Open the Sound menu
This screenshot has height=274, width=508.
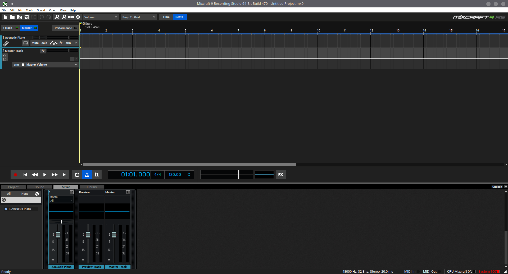tap(41, 10)
